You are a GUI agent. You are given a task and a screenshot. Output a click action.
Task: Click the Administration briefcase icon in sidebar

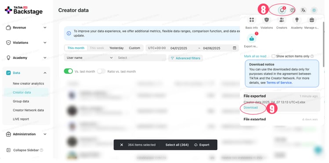(8, 134)
